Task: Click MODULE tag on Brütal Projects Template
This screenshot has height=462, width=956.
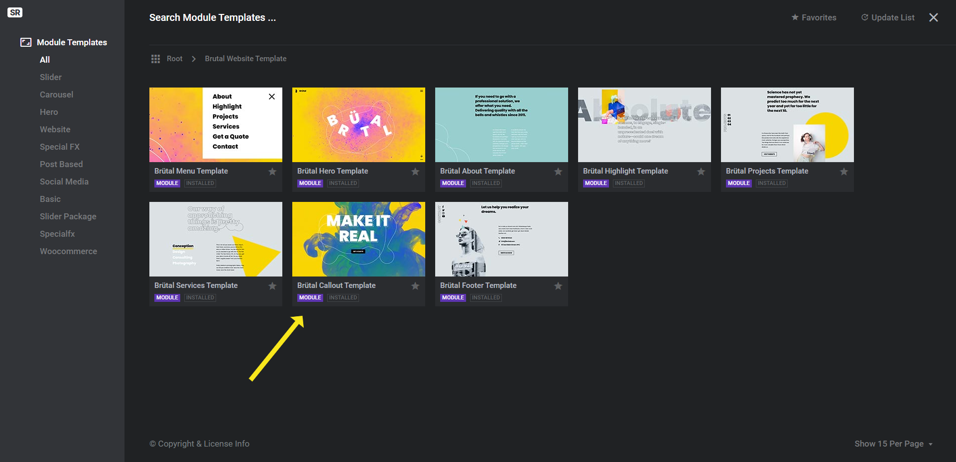Action: tap(739, 183)
